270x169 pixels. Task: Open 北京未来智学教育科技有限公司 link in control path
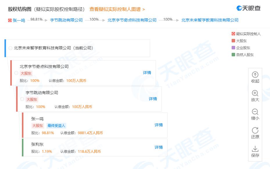(210, 20)
